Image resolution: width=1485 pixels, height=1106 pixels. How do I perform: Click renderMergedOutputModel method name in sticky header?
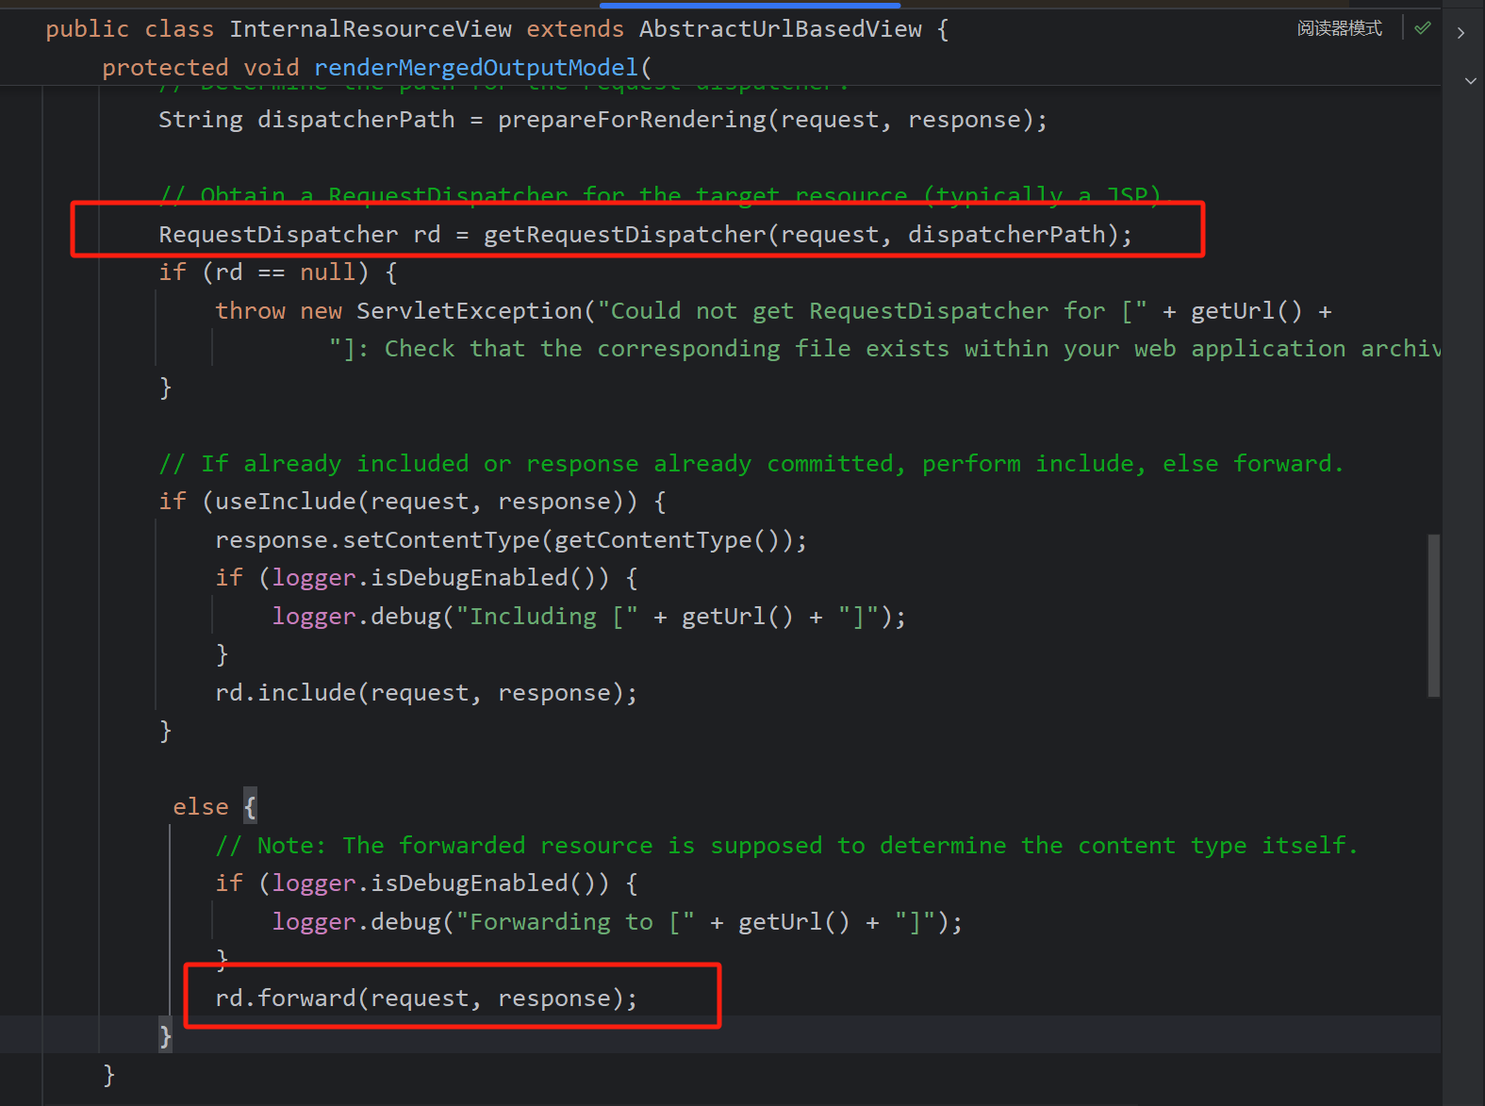pos(476,68)
